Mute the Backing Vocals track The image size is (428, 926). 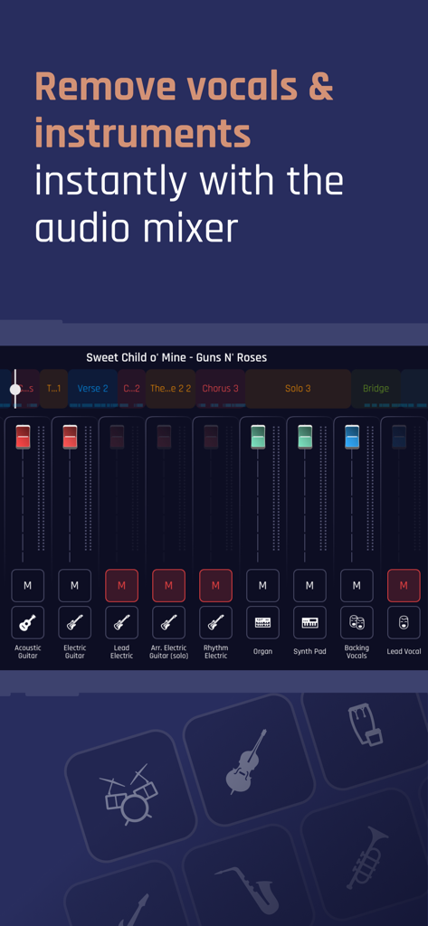click(357, 585)
